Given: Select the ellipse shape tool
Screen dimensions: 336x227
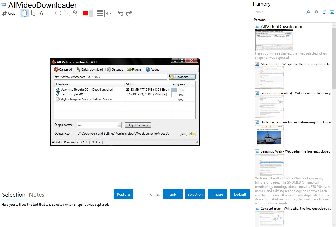Looking at the screenshot, I should click(x=58, y=13).
